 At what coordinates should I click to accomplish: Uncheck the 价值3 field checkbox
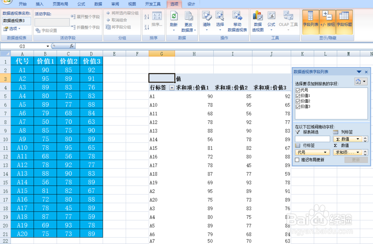coord(298,107)
